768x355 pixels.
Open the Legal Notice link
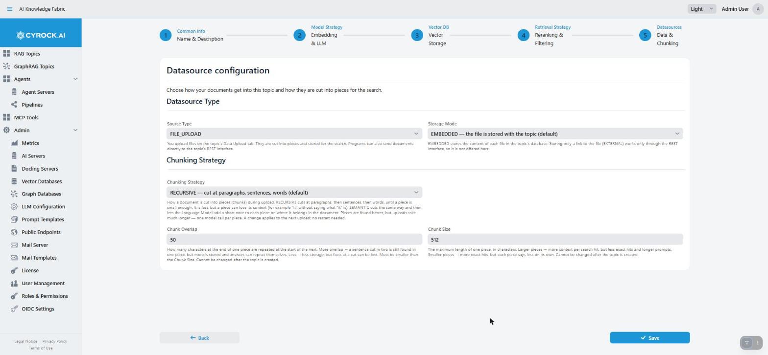[x=25, y=341]
